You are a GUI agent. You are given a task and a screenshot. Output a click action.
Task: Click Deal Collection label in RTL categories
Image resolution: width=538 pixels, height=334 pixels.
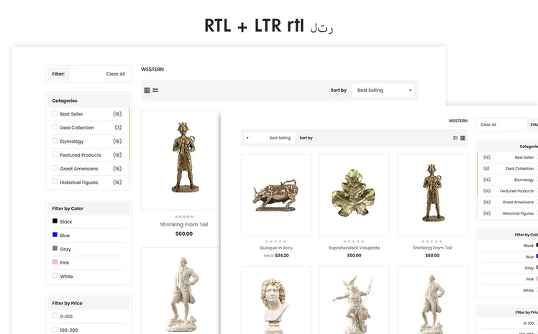(x=519, y=169)
